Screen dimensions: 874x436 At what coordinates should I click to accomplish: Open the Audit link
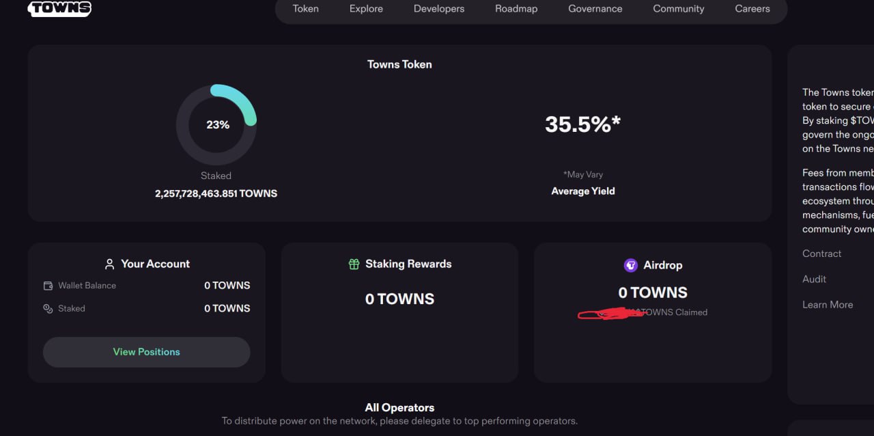pos(814,279)
